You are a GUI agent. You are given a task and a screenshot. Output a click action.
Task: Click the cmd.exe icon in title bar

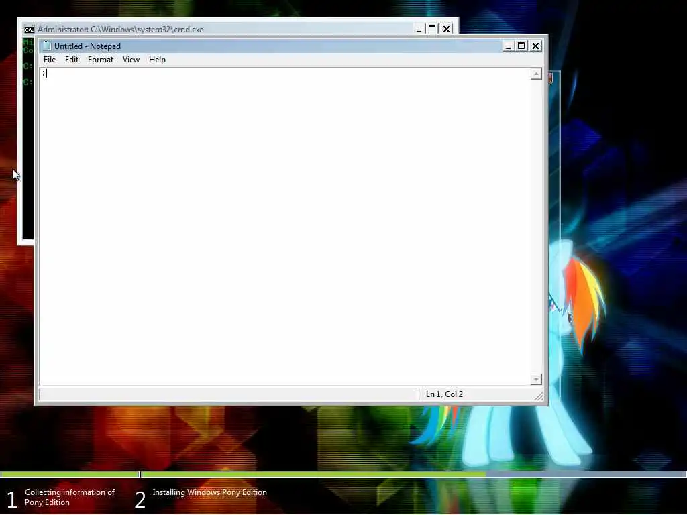[29, 30]
